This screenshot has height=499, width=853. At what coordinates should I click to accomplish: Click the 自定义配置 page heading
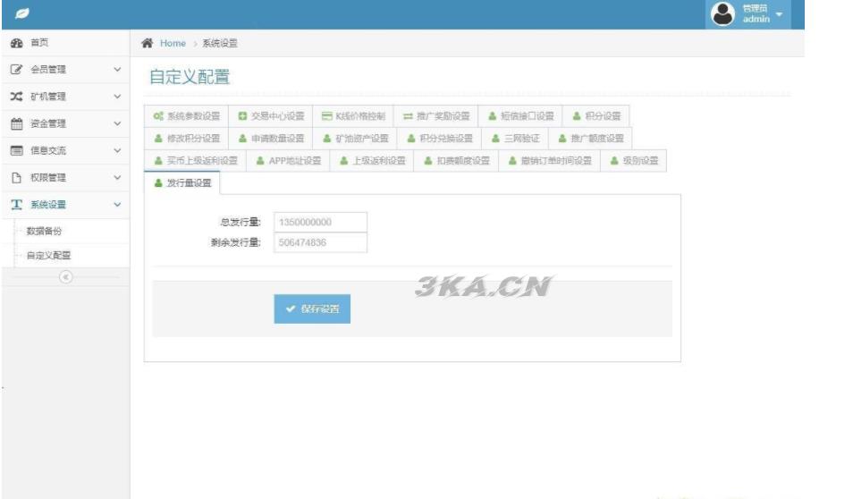(190, 77)
